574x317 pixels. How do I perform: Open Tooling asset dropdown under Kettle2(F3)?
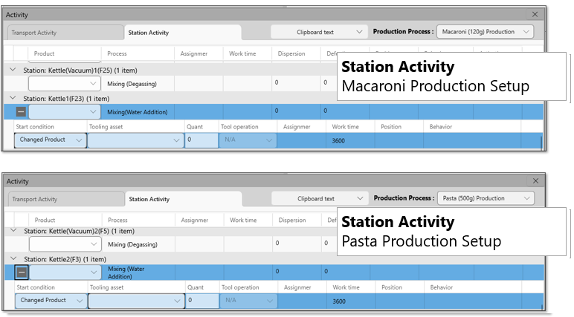[x=135, y=301]
